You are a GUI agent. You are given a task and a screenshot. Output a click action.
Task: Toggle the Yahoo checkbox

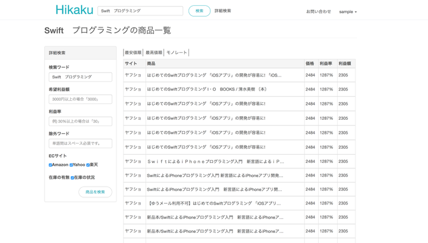pos(71,165)
